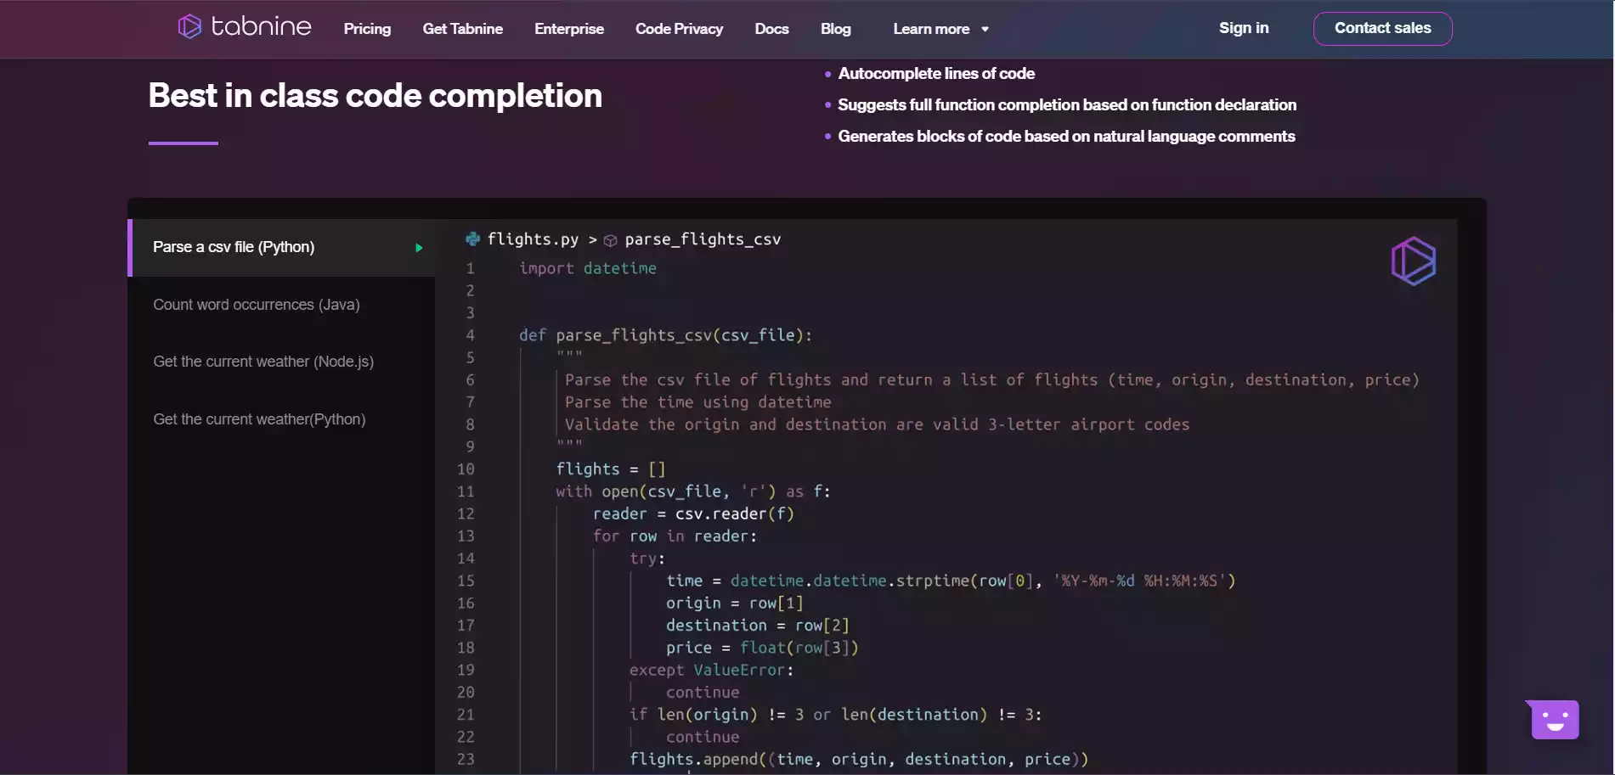Screen dimensions: 1615x775
Task: Click 'Suggests full function completion' bullet text
Action: [1067, 105]
